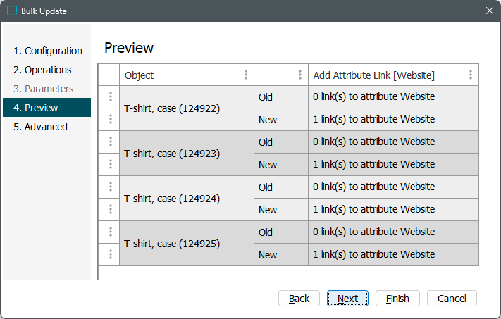Click row menu dots for 124925 Old row
Screen dimensions: 501x319
[110, 232]
